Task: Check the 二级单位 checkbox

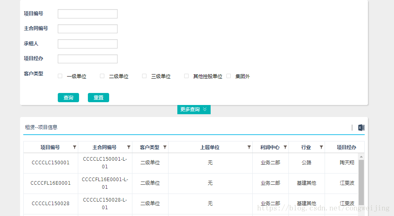Action: pos(102,76)
